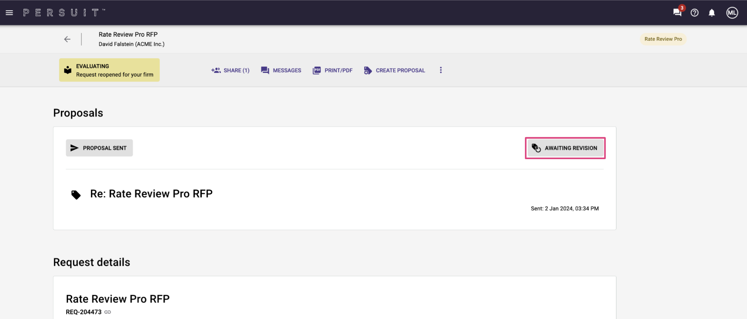Click the Rate Review Pro RFP request card title
This screenshot has height=319, width=747.
point(118,299)
